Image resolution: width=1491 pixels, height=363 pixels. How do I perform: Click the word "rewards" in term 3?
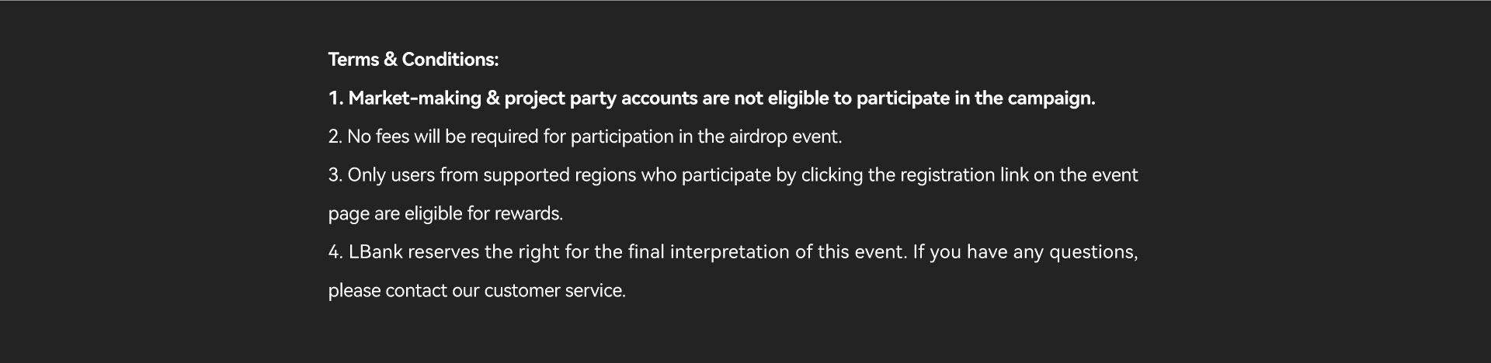pyautogui.click(x=528, y=214)
